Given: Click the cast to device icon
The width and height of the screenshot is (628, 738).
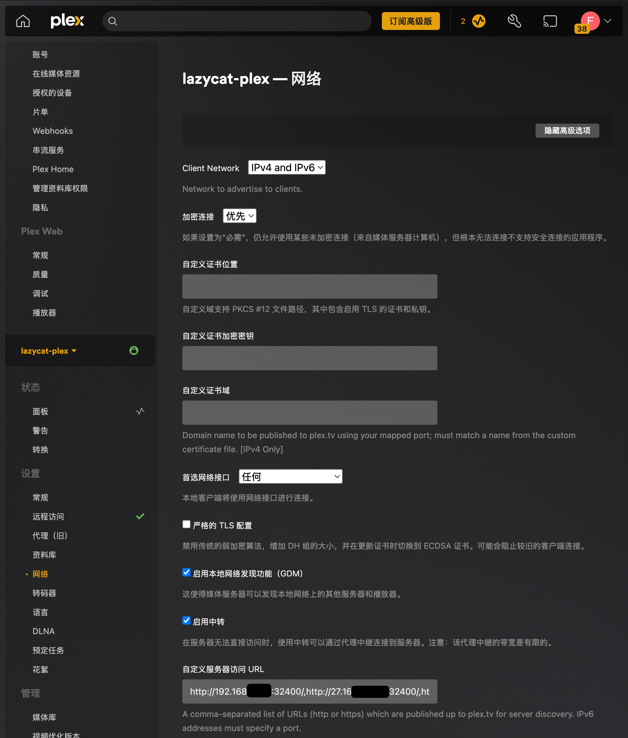Looking at the screenshot, I should coord(550,21).
